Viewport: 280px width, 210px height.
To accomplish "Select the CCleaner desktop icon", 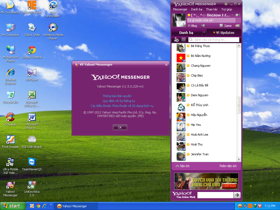I will coord(10,120).
